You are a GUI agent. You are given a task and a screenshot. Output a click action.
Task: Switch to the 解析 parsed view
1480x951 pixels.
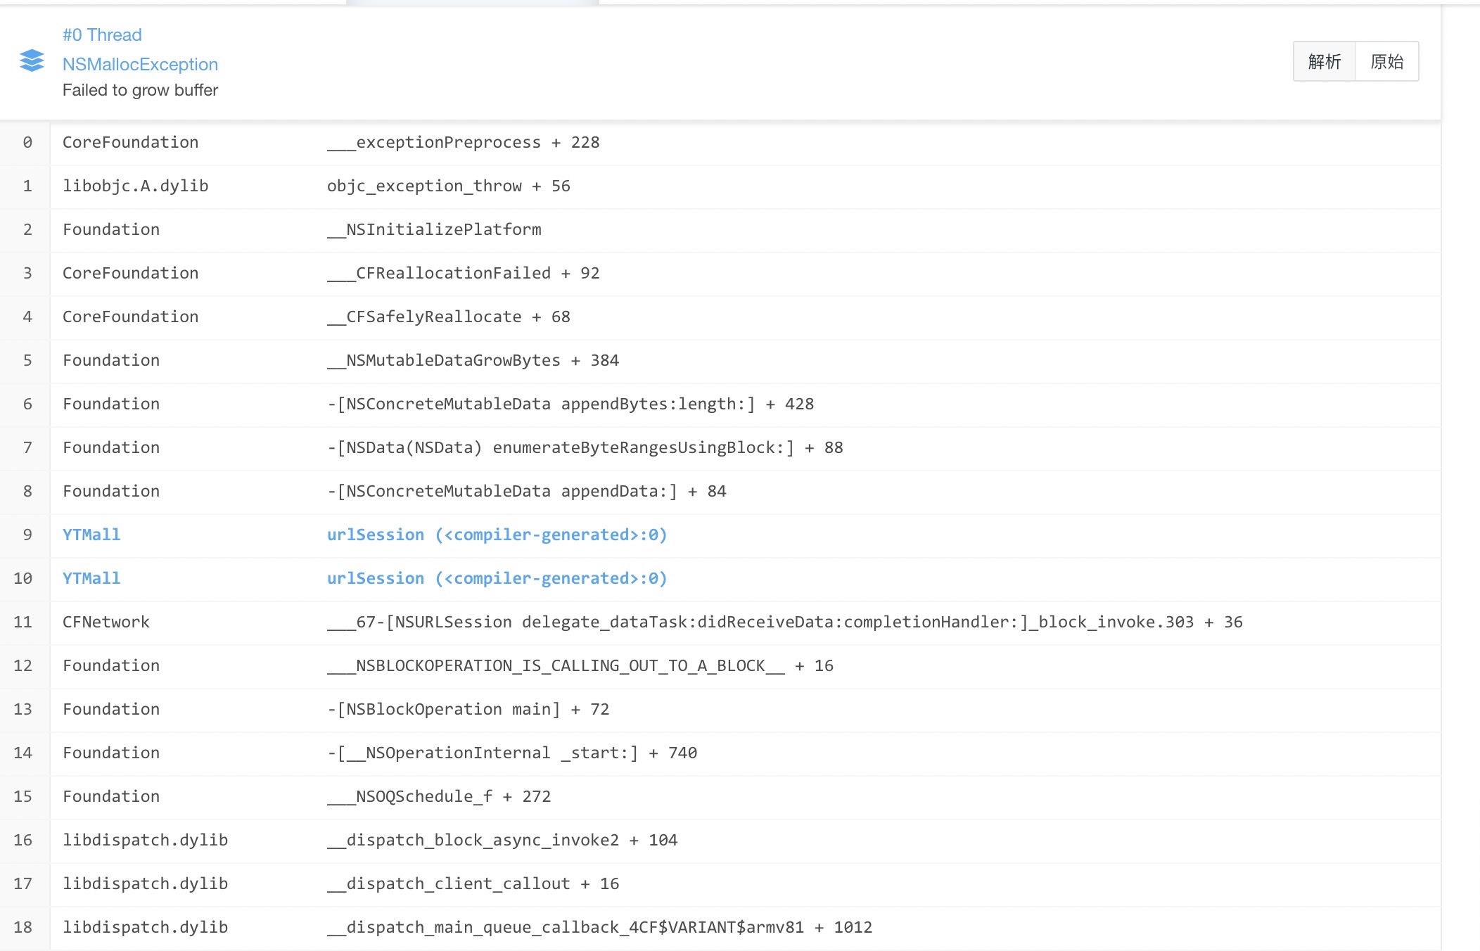[1324, 62]
